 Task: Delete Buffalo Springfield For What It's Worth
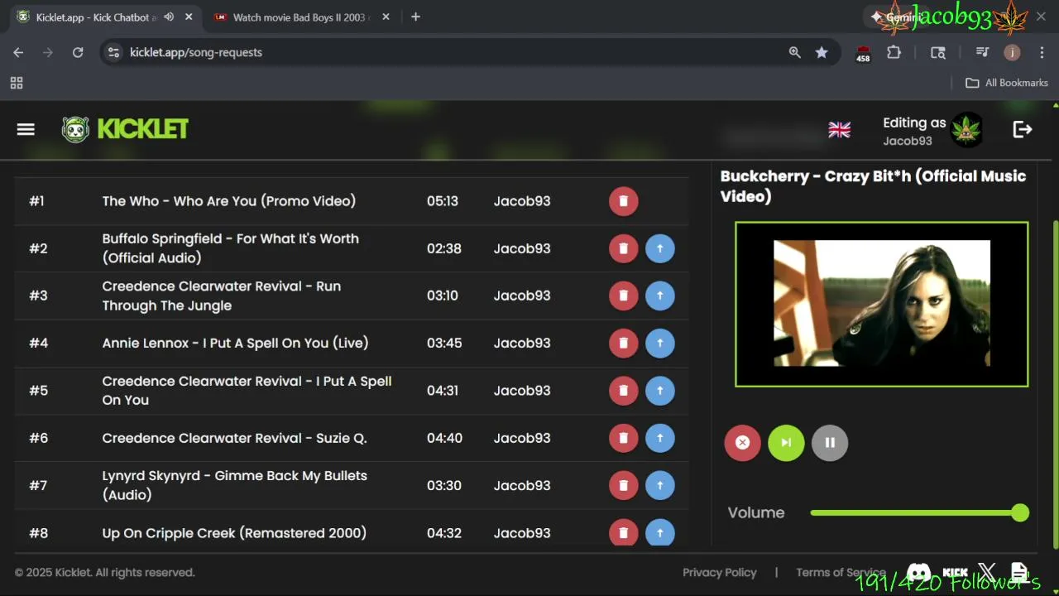(624, 248)
